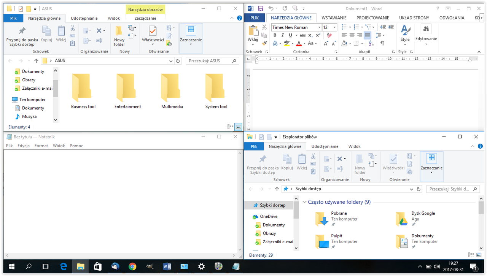Viewport: 487px width, 276px height.
Task: Open the PLIK backstage in Word
Action: pyautogui.click(x=255, y=18)
